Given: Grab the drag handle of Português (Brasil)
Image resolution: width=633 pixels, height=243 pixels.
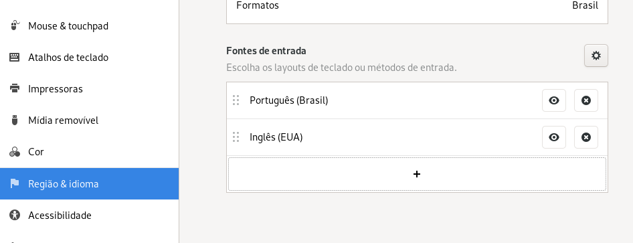Looking at the screenshot, I should click(236, 100).
